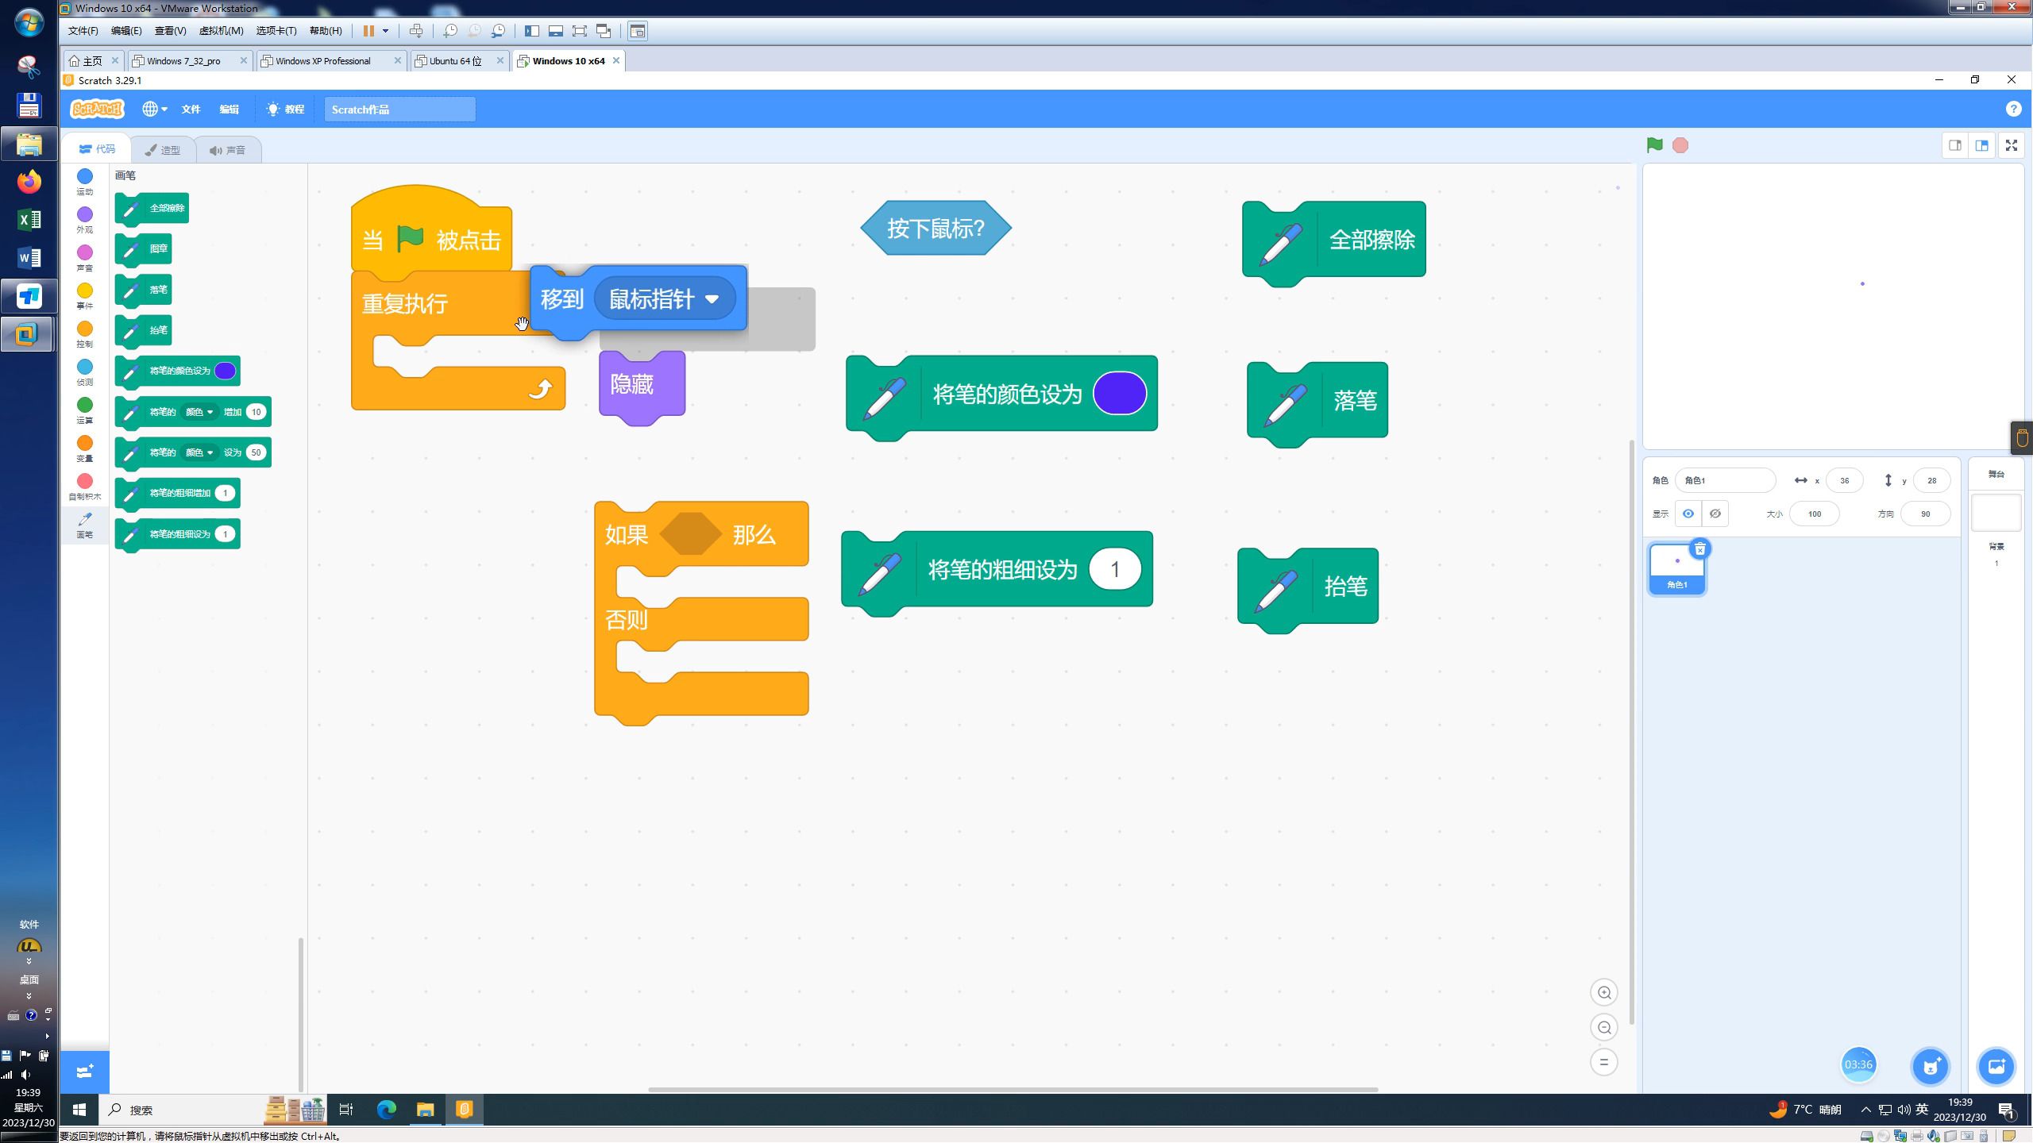Open the add extension button
This screenshot has height=1143, width=2033.
click(x=84, y=1072)
